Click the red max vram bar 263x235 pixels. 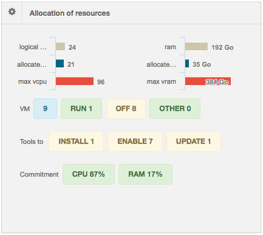click(x=208, y=81)
